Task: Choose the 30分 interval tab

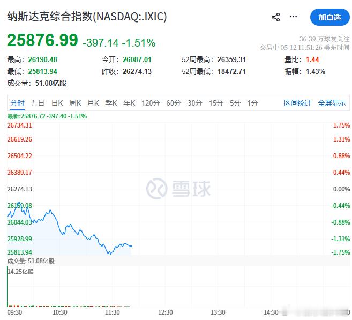Action: pos(195,103)
